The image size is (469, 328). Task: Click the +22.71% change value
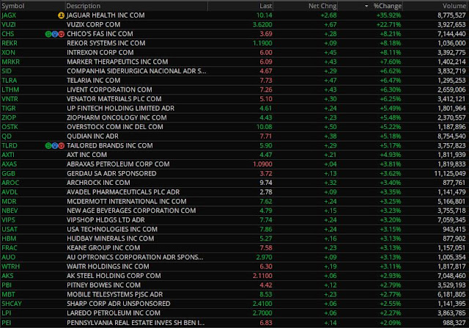coord(389,24)
